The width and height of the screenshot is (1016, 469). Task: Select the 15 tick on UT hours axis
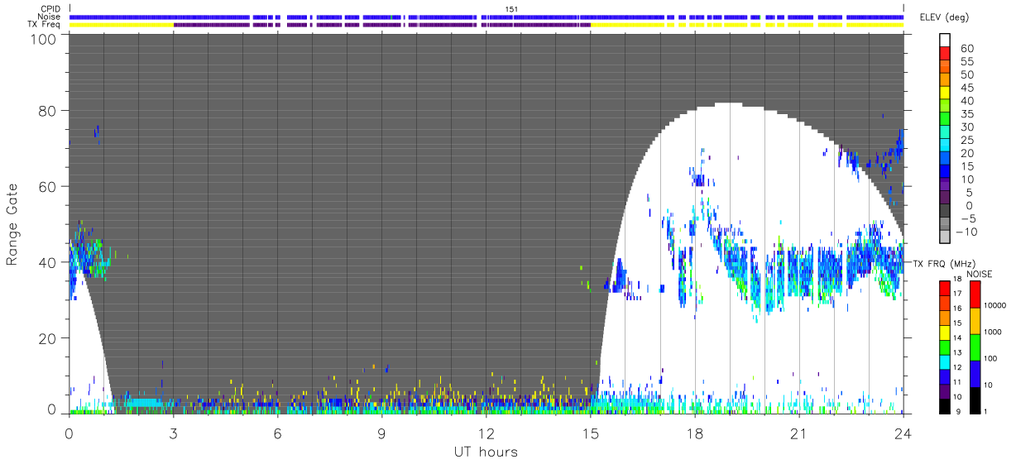pyautogui.click(x=590, y=433)
